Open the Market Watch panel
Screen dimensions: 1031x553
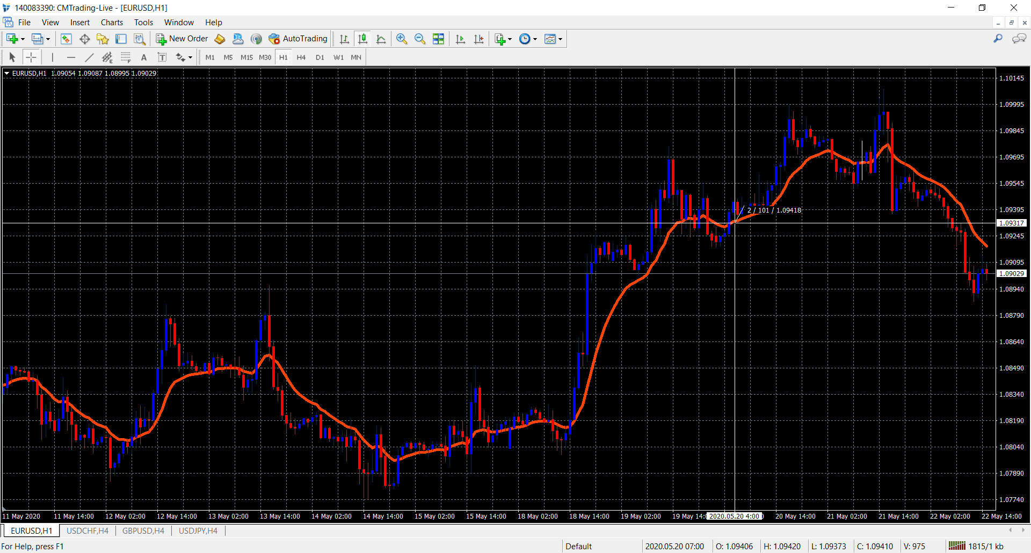66,39
